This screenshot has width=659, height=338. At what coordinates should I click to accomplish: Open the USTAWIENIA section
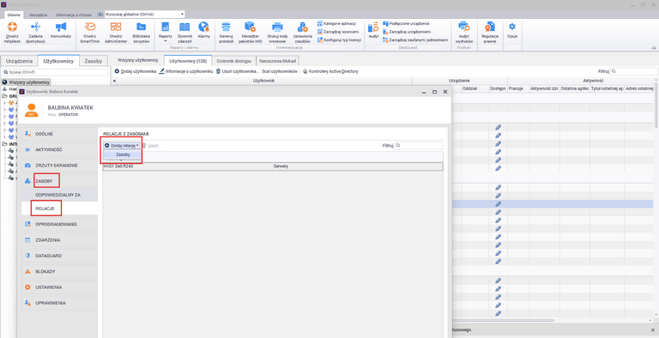(60, 287)
